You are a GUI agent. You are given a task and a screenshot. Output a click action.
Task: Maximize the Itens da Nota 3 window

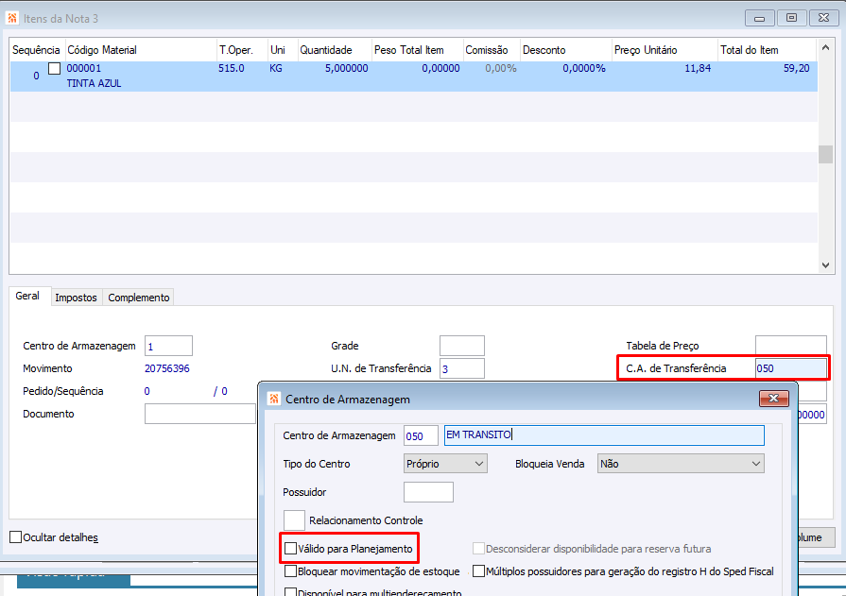click(791, 18)
